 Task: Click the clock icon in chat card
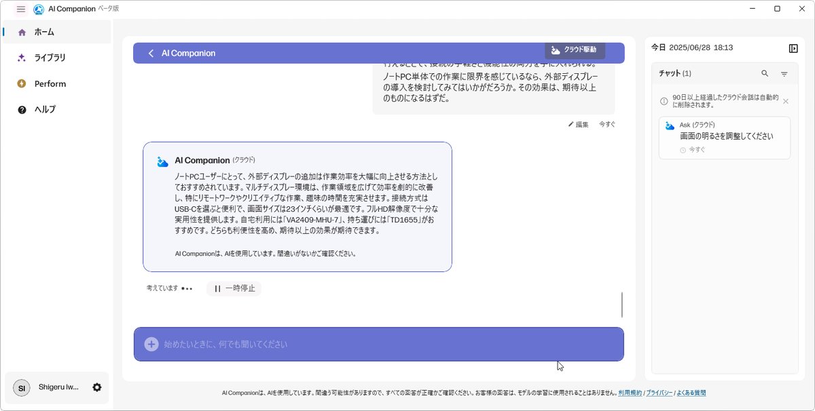(683, 150)
